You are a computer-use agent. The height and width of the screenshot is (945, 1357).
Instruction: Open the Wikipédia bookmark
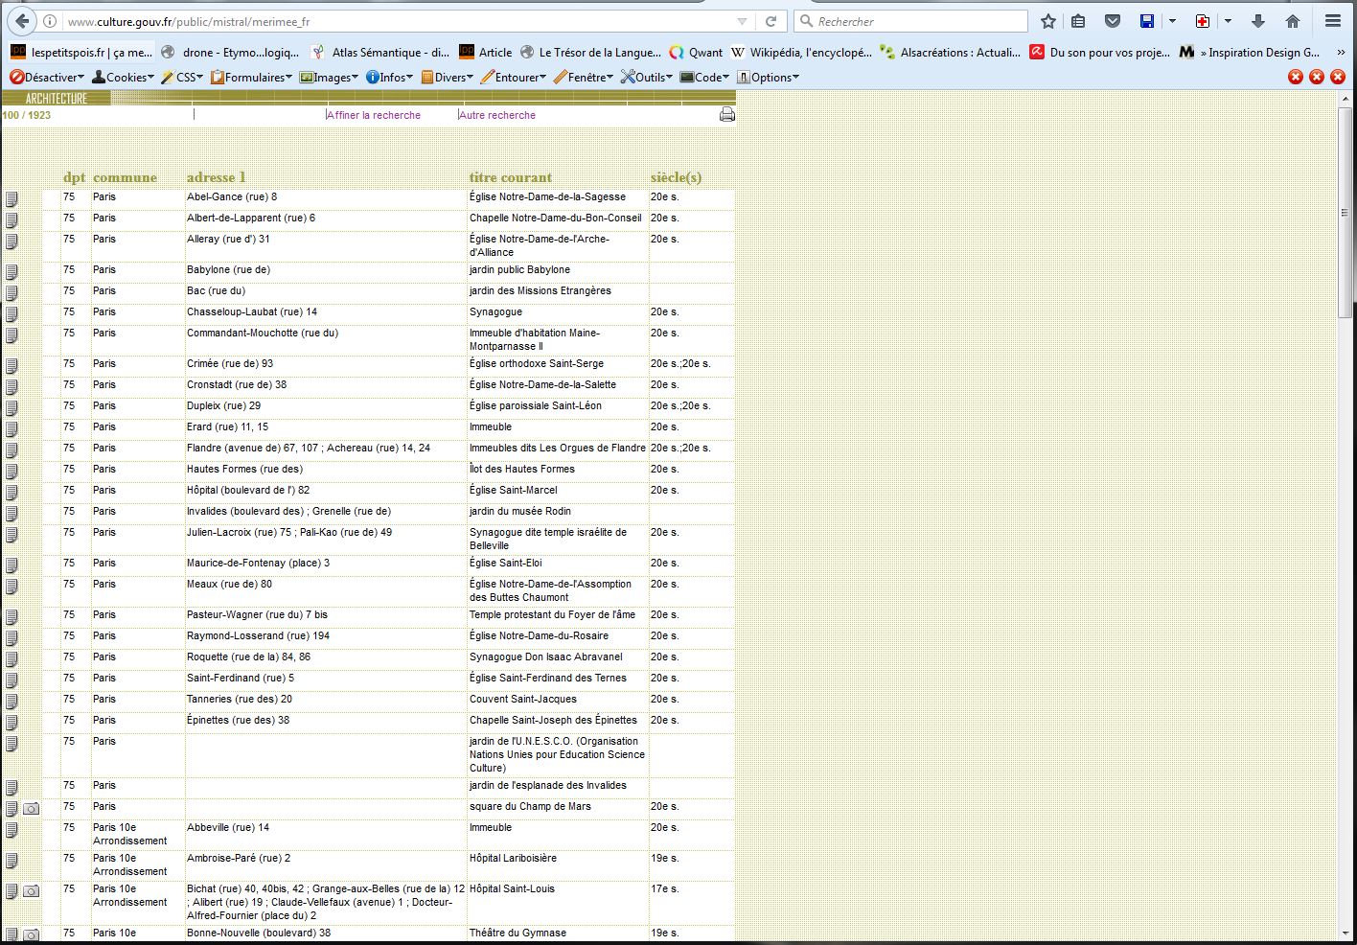[801, 53]
